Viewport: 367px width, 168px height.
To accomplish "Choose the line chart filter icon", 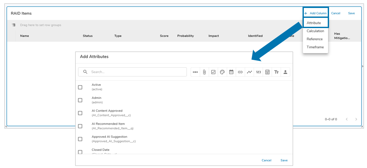I will 249,72.
